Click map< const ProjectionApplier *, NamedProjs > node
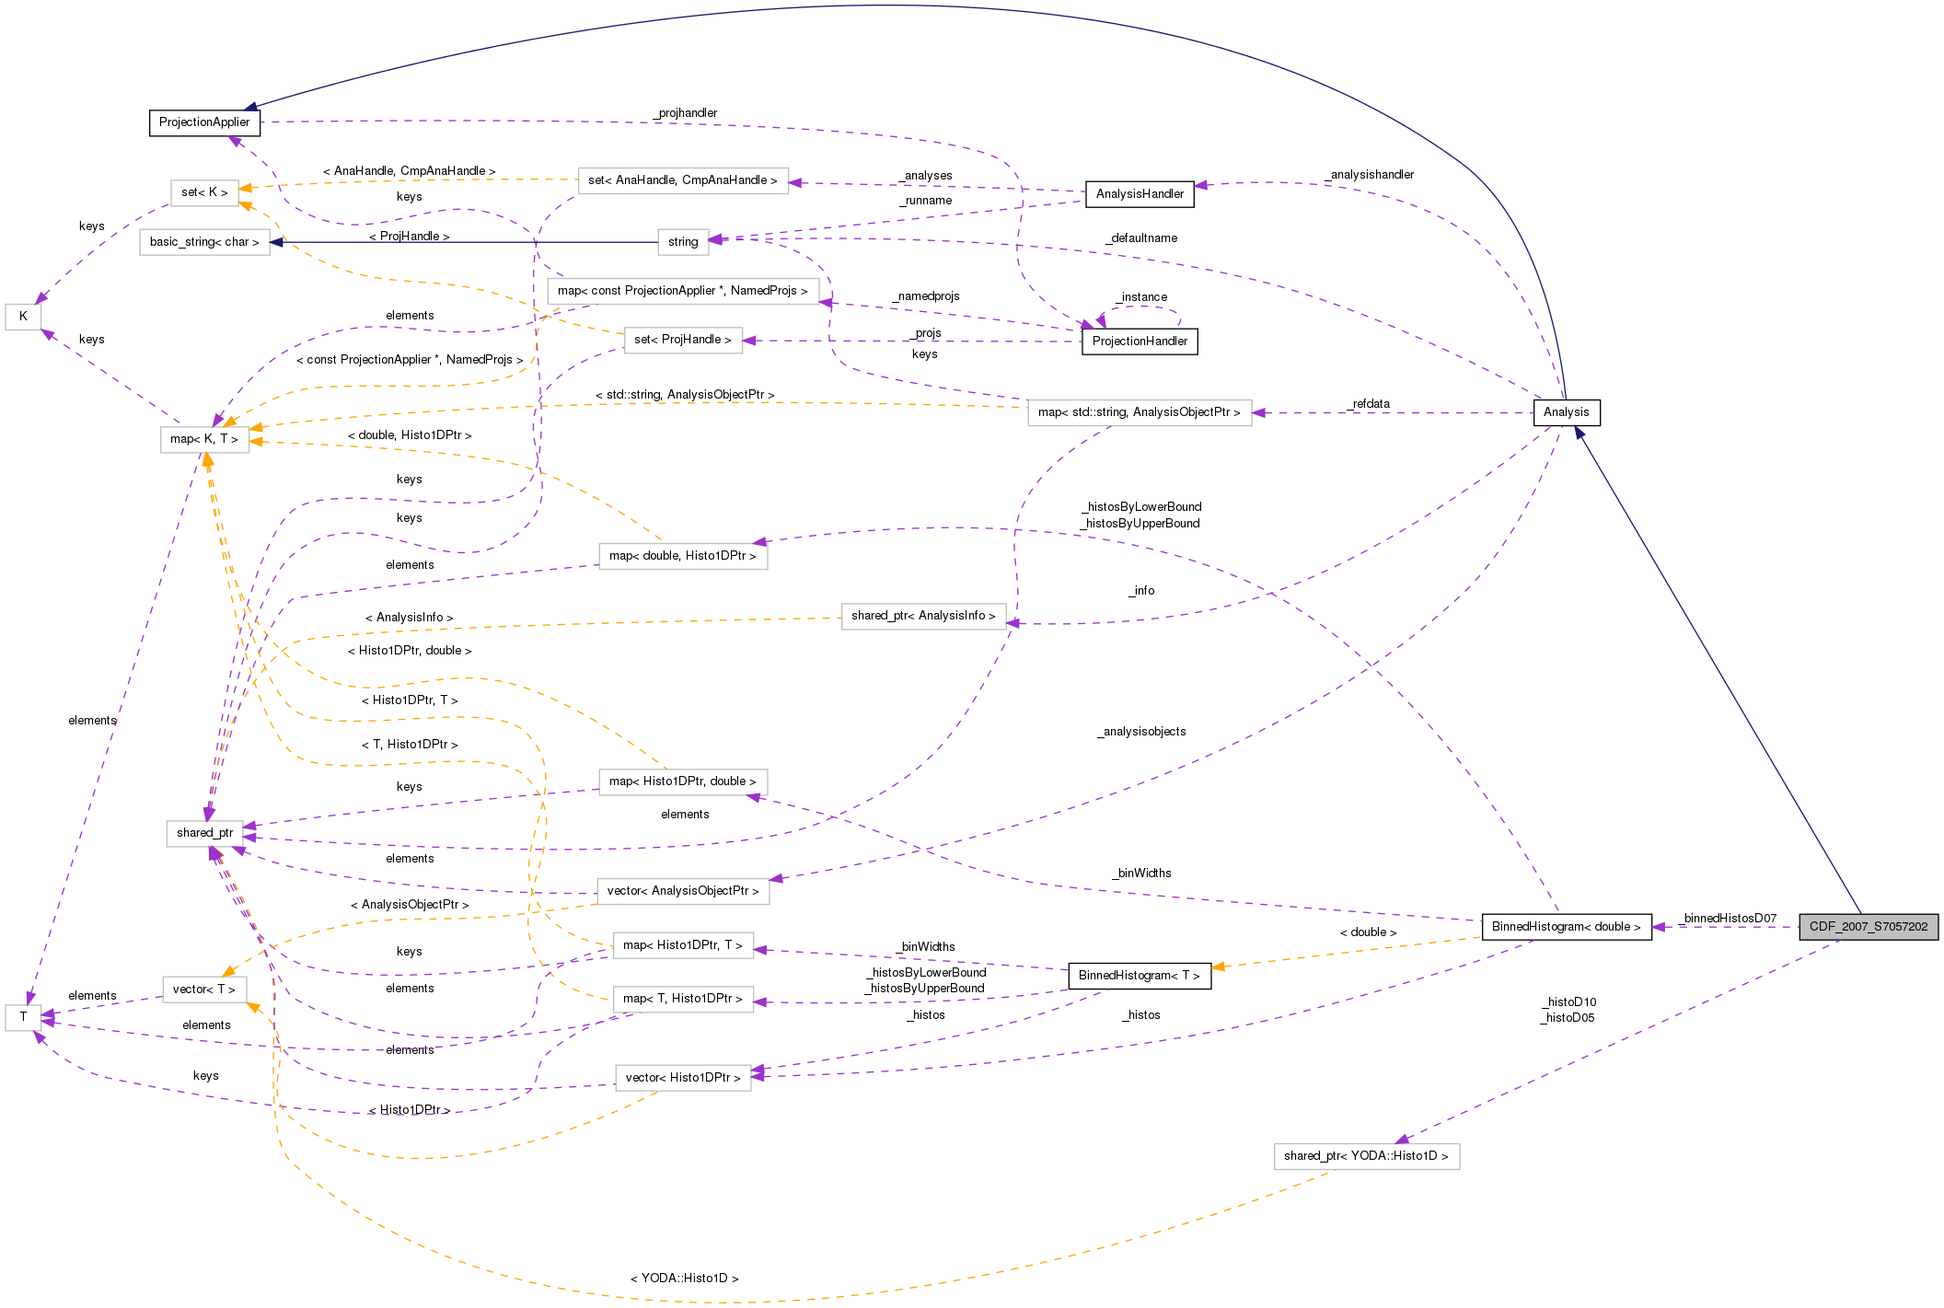Screen dimensions: 1944x1308 pyautogui.click(x=683, y=291)
